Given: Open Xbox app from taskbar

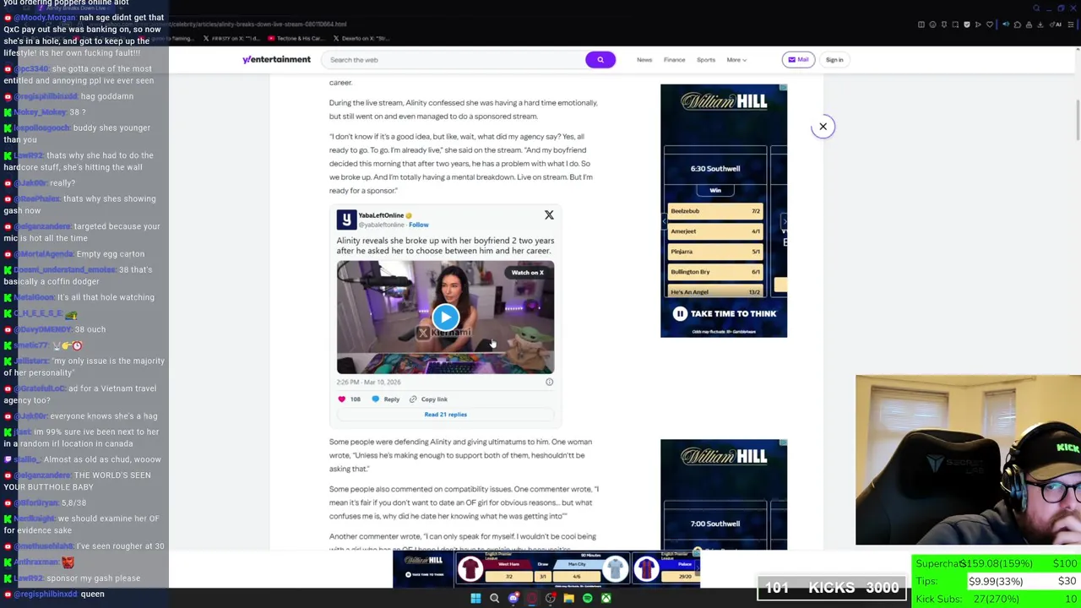Looking at the screenshot, I should point(606,598).
